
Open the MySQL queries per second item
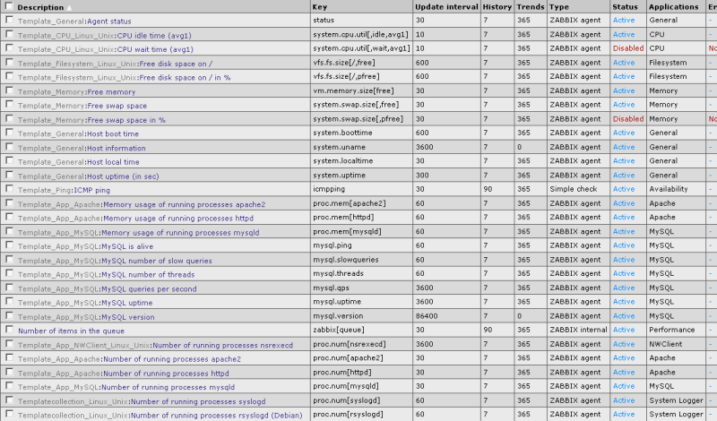point(149,289)
